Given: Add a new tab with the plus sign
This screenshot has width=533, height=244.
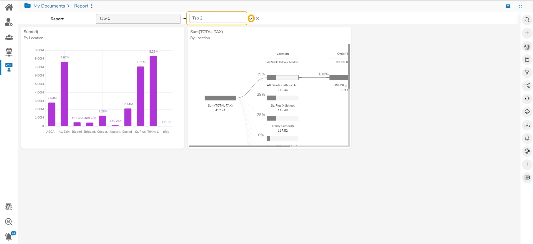Looking at the screenshot, I should pos(185,19).
